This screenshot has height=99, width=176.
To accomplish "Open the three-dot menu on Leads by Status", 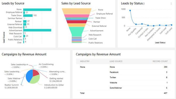I will tap(171, 4).
